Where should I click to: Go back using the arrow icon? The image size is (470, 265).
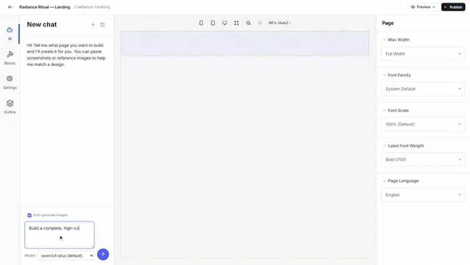pyautogui.click(x=10, y=7)
